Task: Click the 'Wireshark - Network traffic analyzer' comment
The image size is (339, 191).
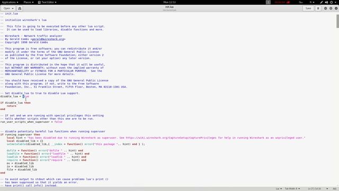Action: (x=31, y=36)
